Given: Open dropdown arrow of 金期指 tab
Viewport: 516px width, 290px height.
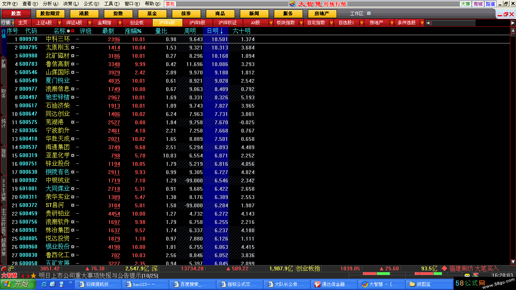Looking at the screenshot, I should [x=120, y=23].
